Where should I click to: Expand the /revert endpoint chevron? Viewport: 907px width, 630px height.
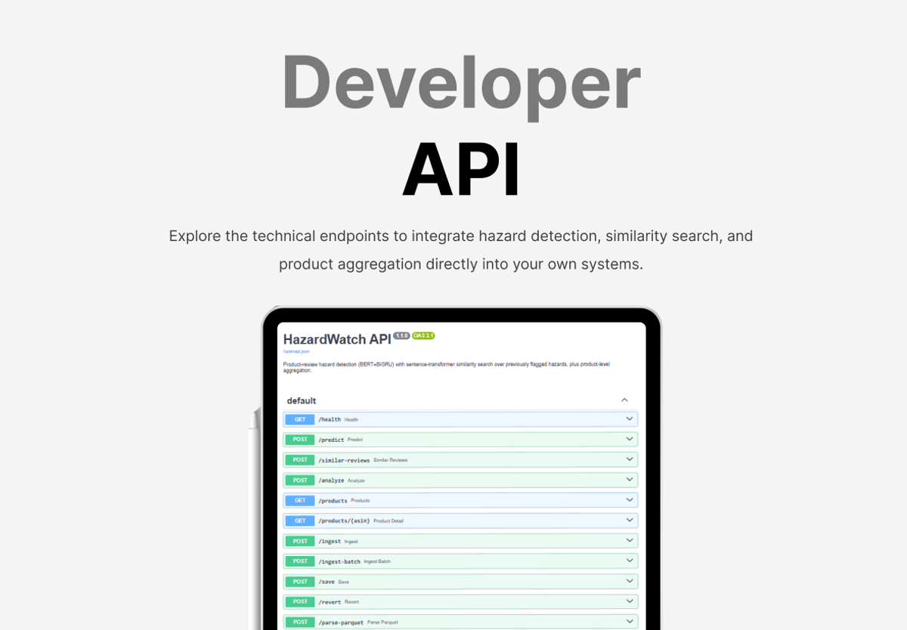(x=629, y=601)
